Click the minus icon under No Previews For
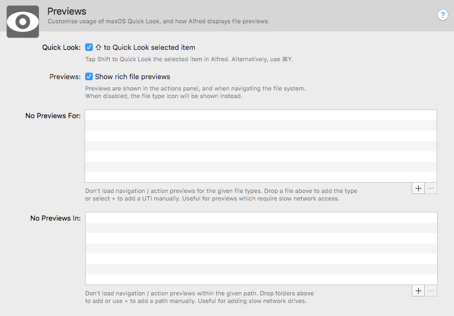 click(431, 188)
